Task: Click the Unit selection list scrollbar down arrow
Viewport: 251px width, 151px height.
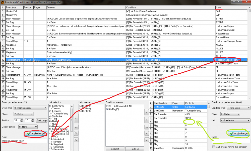Action: click(x=72, y=150)
